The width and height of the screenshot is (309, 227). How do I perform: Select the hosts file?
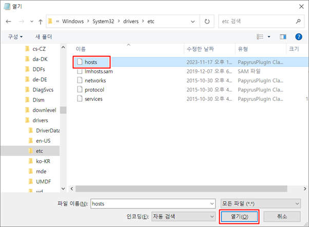(91, 62)
